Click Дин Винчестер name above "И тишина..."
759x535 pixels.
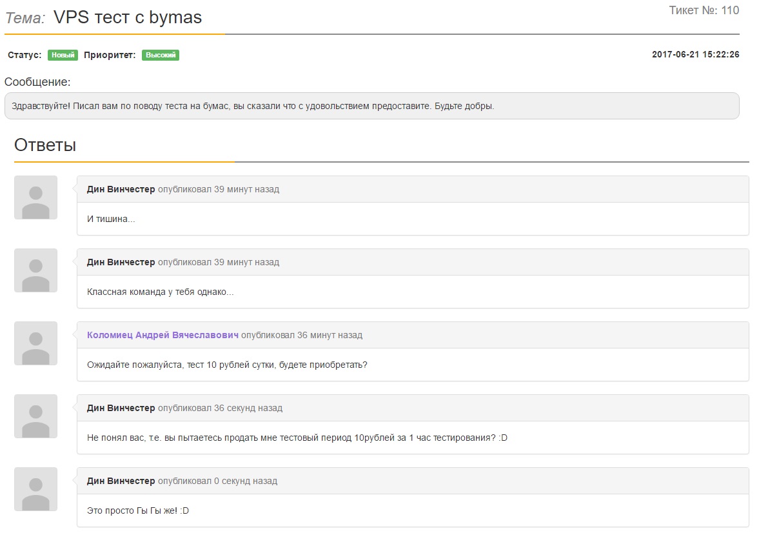tap(121, 189)
